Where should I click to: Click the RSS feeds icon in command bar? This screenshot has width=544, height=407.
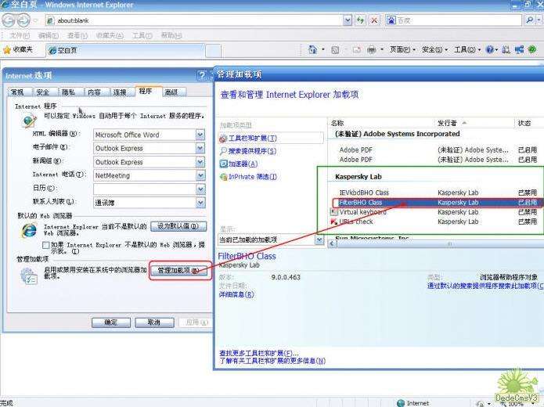coord(335,50)
